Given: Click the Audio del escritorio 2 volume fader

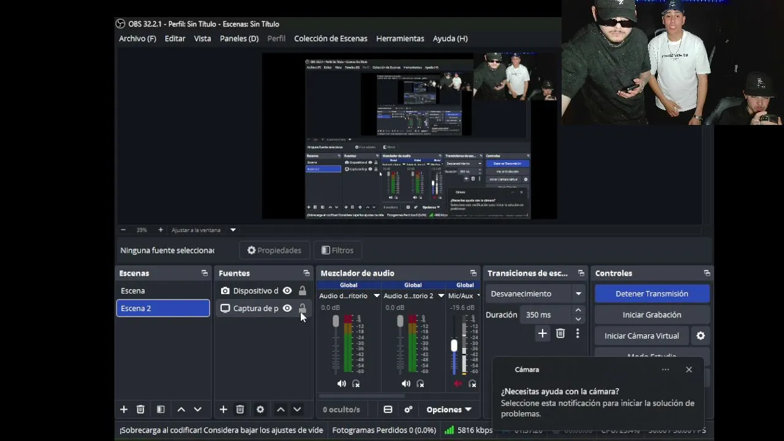Looking at the screenshot, I should (400, 322).
